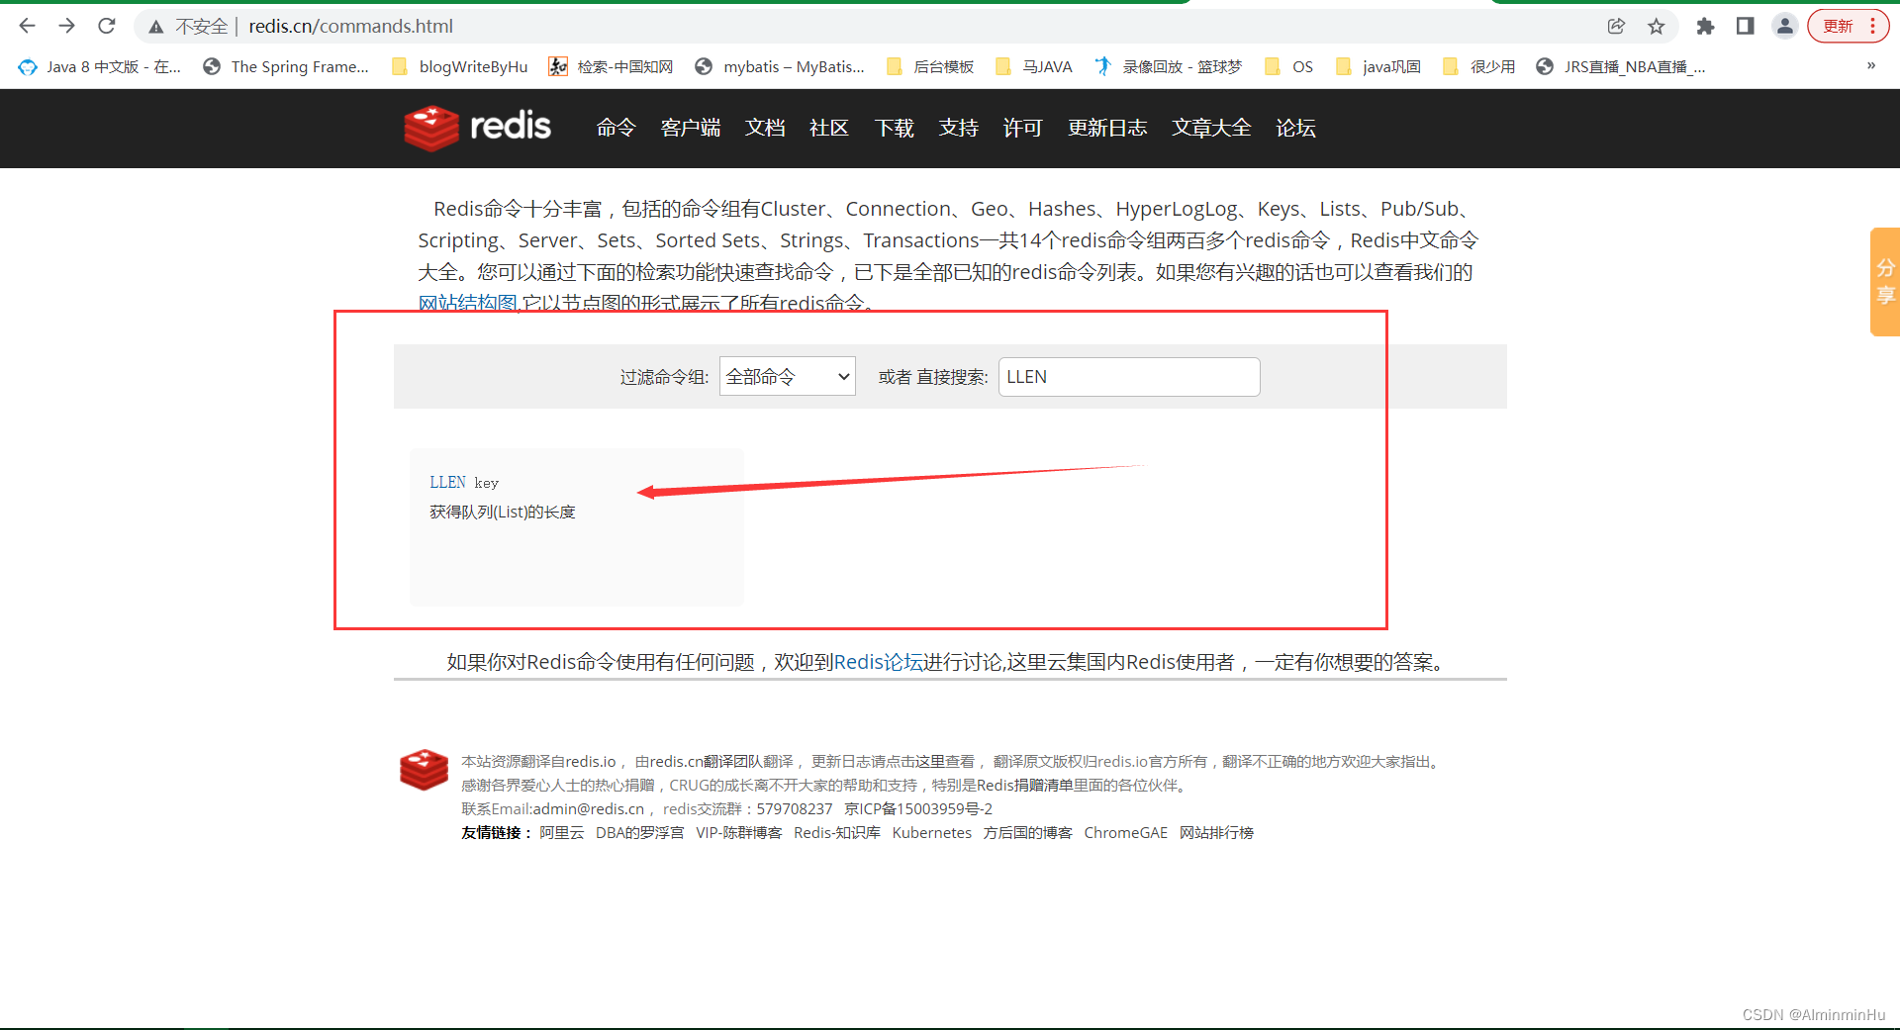Open OS bookmark folder
This screenshot has width=1900, height=1030.
click(1288, 66)
